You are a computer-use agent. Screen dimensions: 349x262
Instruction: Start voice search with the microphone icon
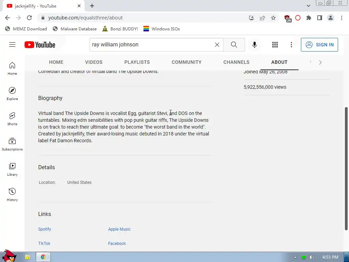click(x=254, y=45)
